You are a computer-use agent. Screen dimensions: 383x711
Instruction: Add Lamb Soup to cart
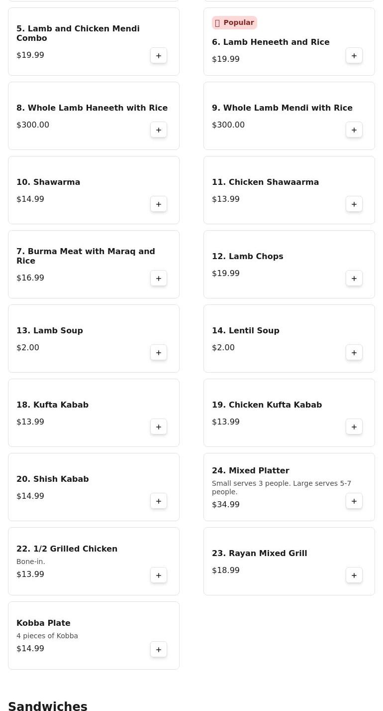159,353
